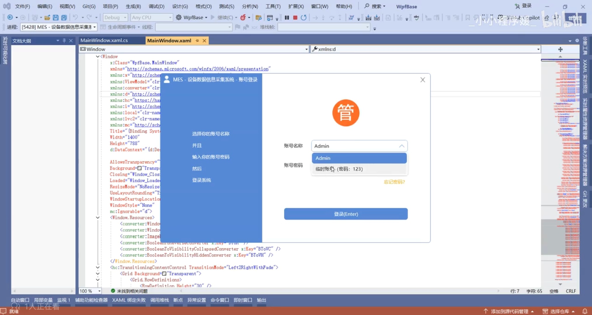This screenshot has height=315, width=592.
Task: Select the 临时账户 (密码: 123) option
Action: coord(359,169)
